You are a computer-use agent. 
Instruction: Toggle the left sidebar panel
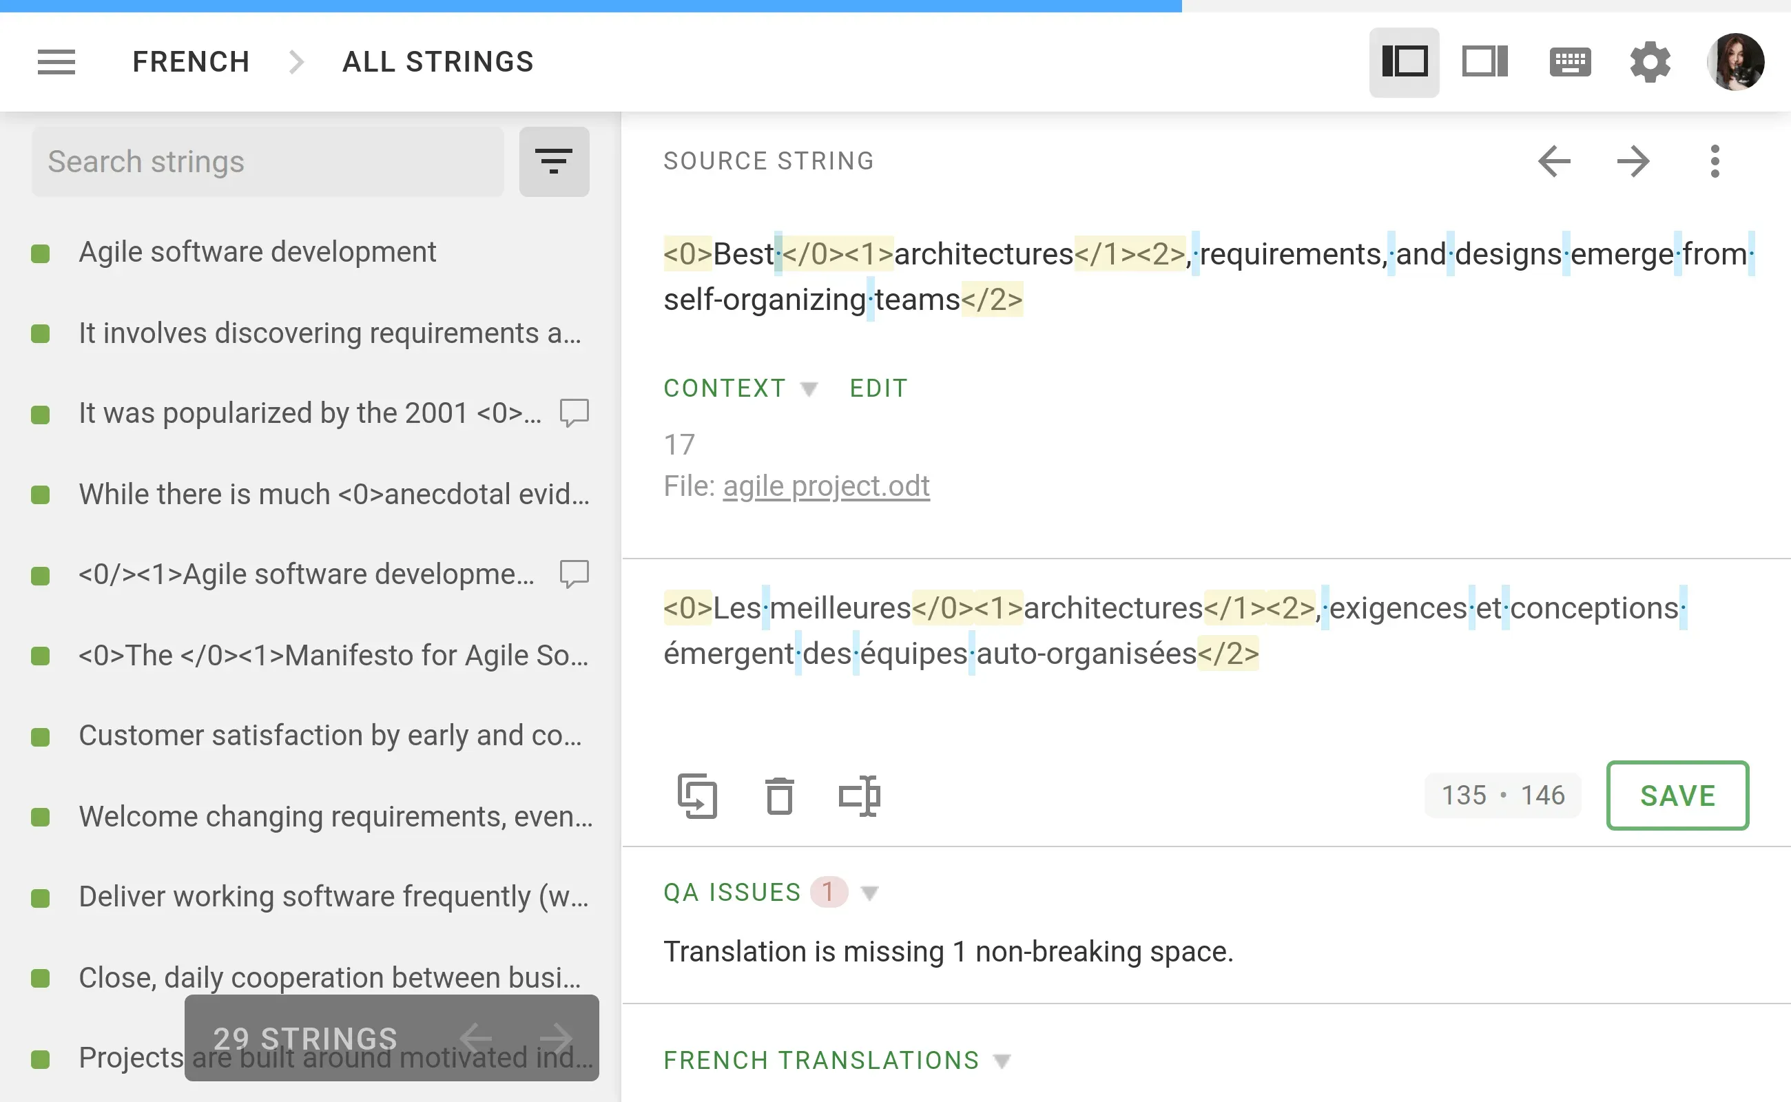click(x=1404, y=62)
